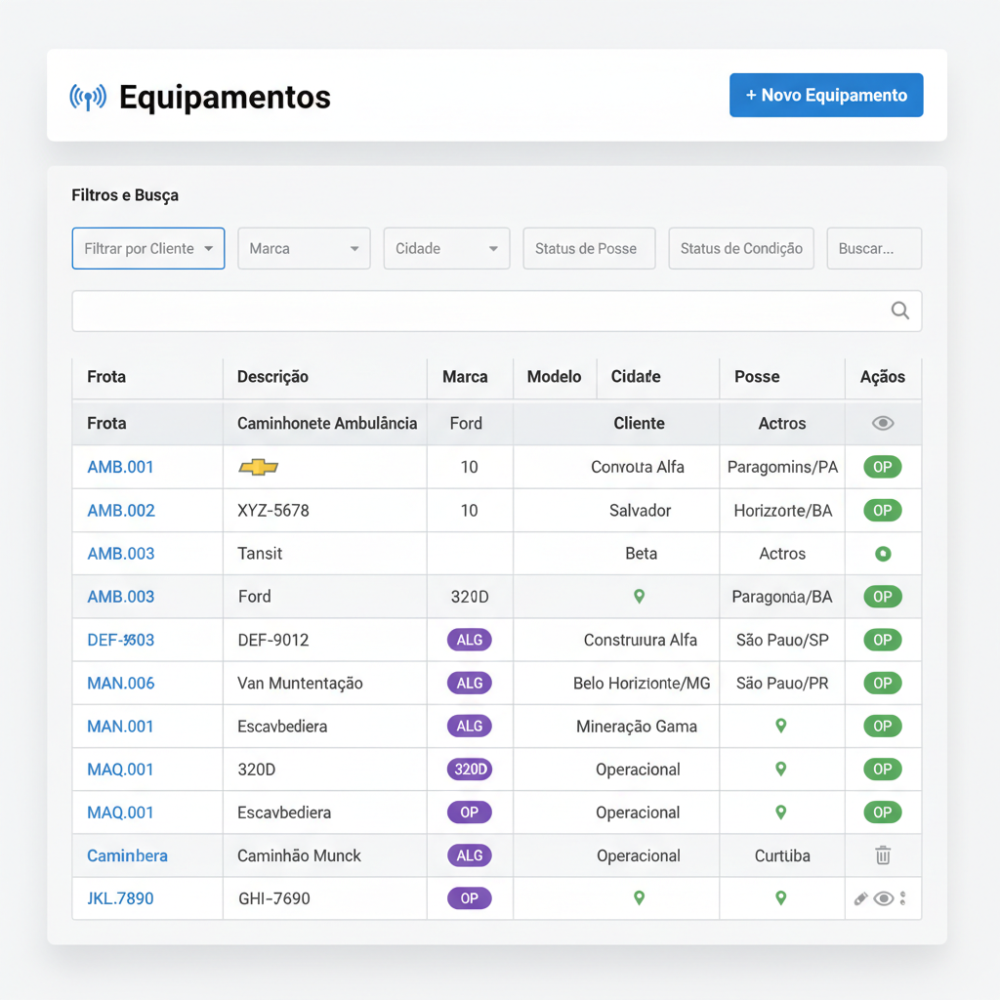Screen dimensions: 1000x1000
Task: Toggle the eye icon in the JKL.7890 row
Action: 883,898
